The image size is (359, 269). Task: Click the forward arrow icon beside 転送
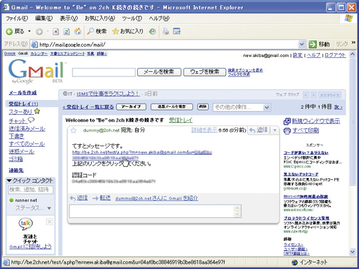click(95, 198)
